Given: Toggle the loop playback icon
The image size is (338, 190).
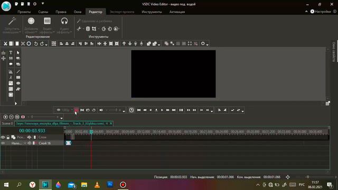Looking at the screenshot, I should (93, 110).
